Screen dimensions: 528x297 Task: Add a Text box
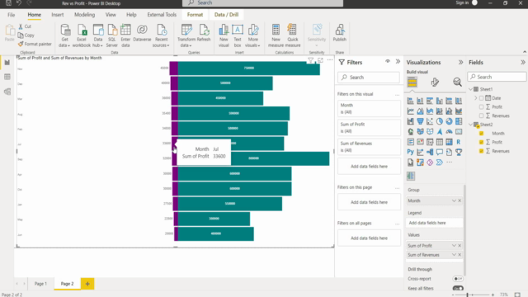tap(238, 35)
